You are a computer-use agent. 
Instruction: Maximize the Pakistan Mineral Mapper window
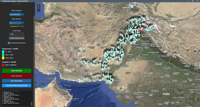193,1
